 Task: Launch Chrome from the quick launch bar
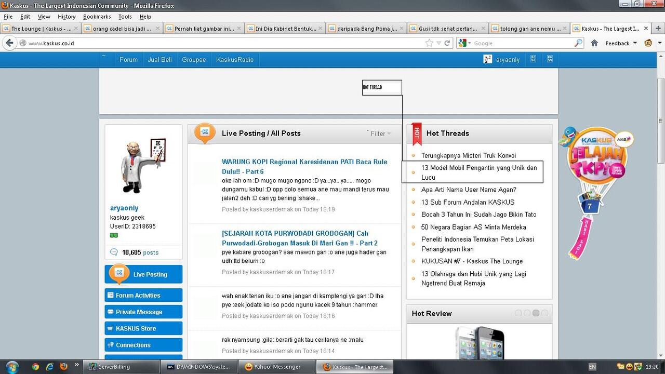[35, 367]
